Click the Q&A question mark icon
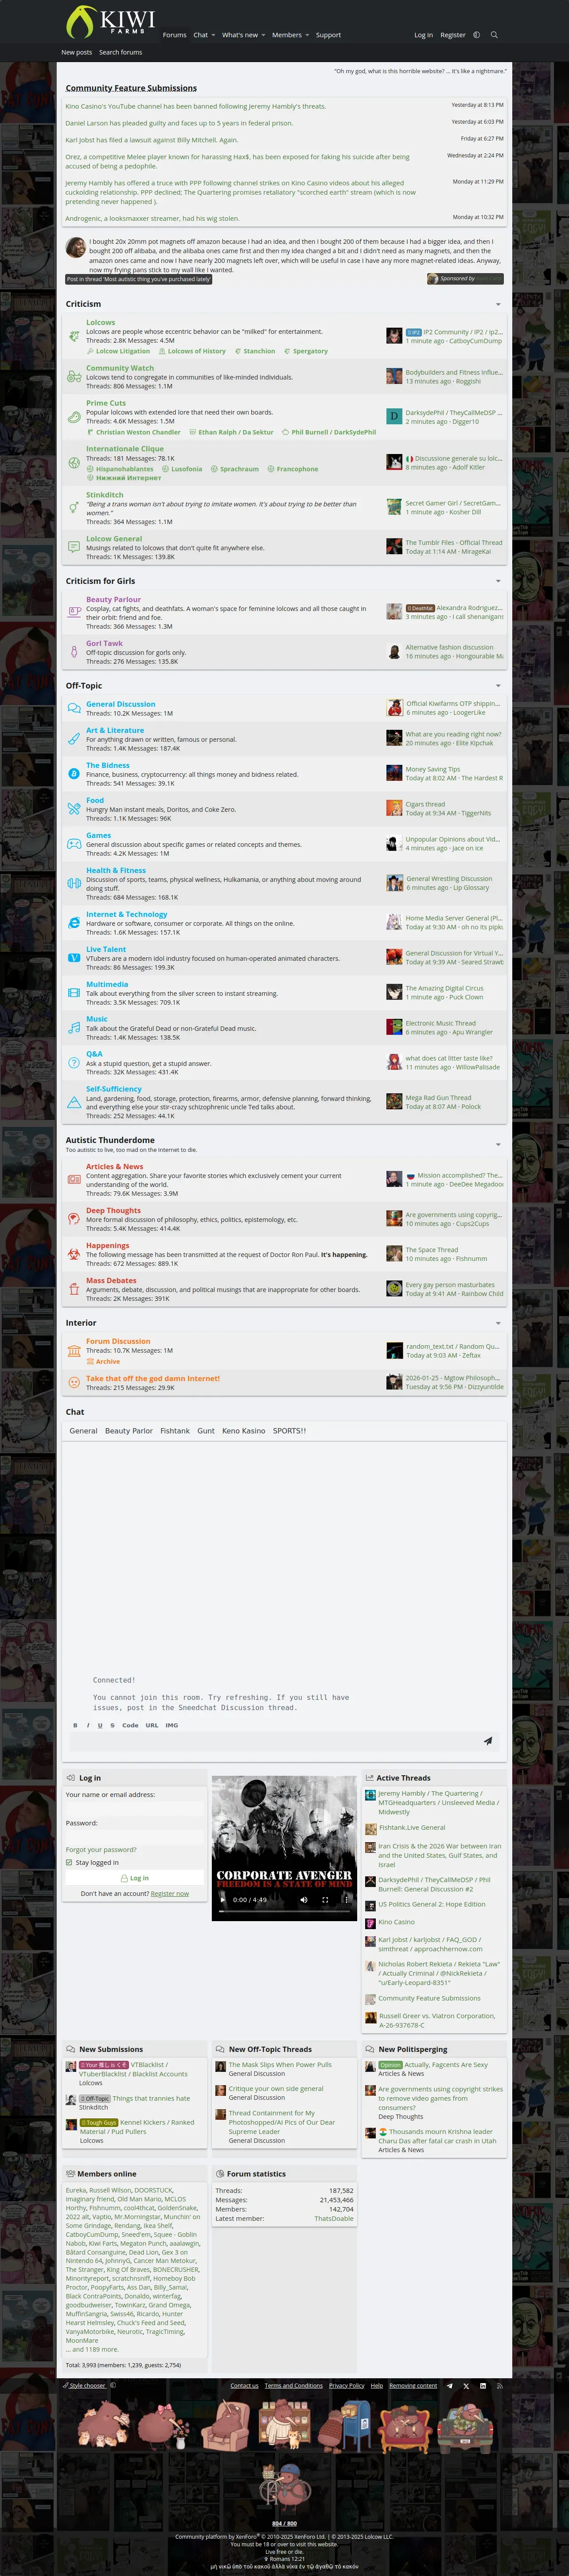The image size is (569, 2576). tap(74, 1063)
